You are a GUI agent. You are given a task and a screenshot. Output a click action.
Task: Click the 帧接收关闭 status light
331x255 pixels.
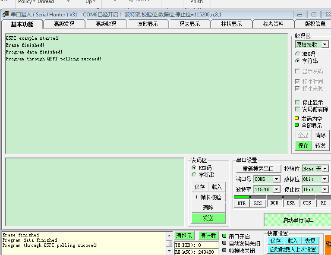click(x=224, y=250)
